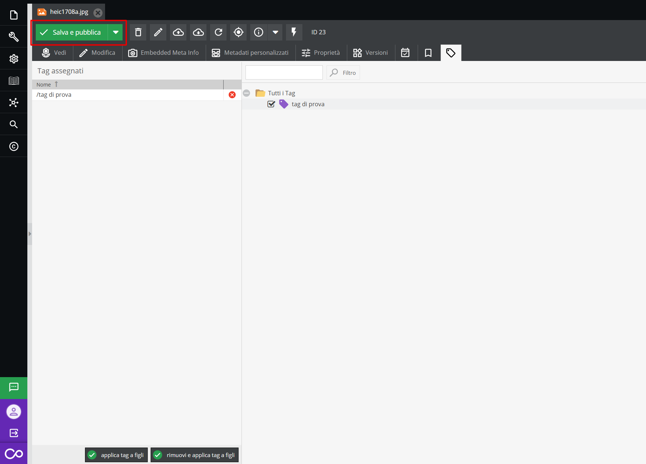The height and width of the screenshot is (464, 646).
Task: Open the Versioni tab
Action: [x=371, y=53]
